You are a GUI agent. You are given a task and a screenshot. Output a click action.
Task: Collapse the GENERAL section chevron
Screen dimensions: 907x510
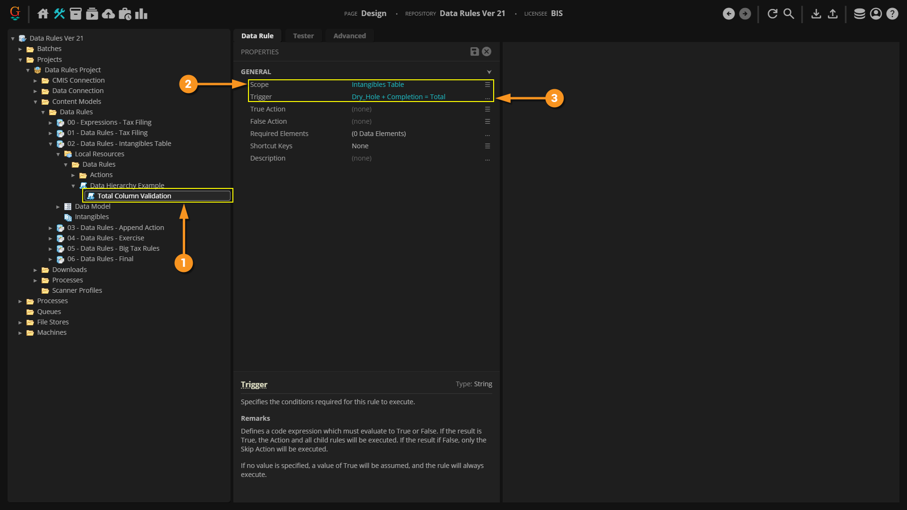point(489,72)
